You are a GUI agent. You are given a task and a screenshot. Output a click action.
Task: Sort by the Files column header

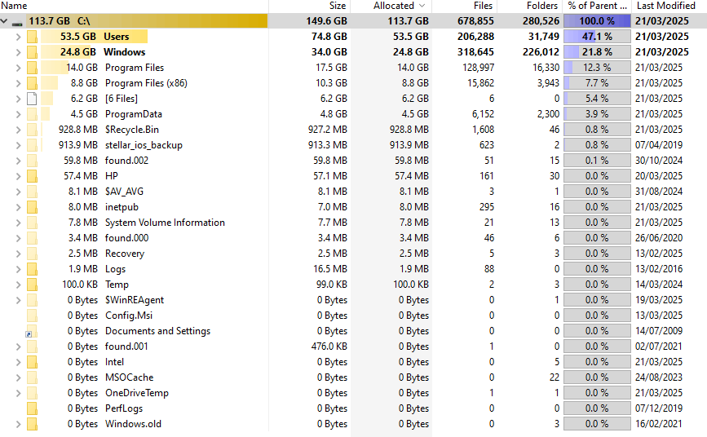pos(465,6)
